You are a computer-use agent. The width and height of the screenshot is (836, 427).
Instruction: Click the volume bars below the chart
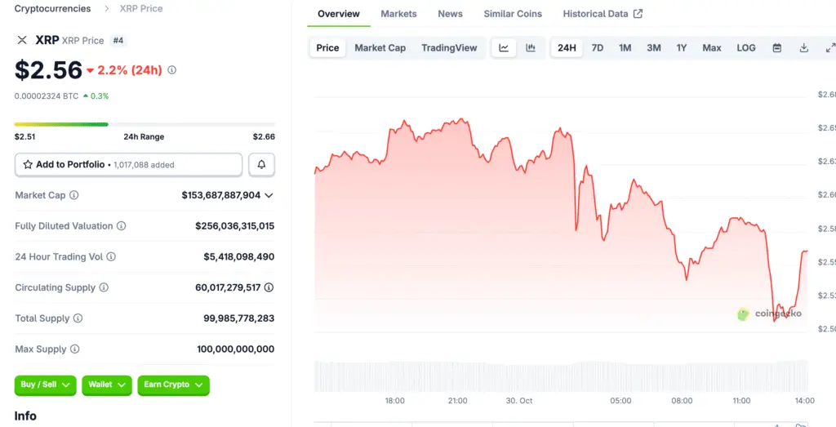(561, 376)
